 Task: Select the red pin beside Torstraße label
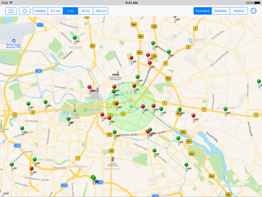(114, 87)
